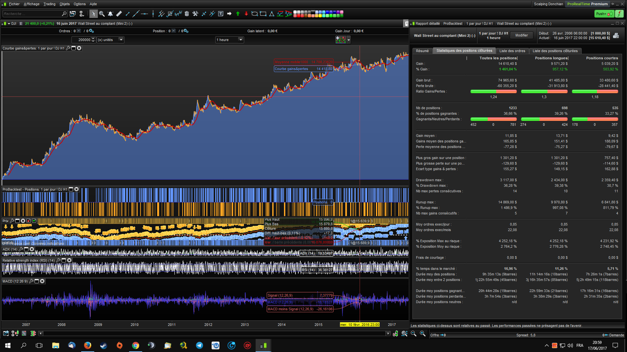This screenshot has height=352, width=627.
Task: Click the alert bell tool icon
Action: click(110, 14)
